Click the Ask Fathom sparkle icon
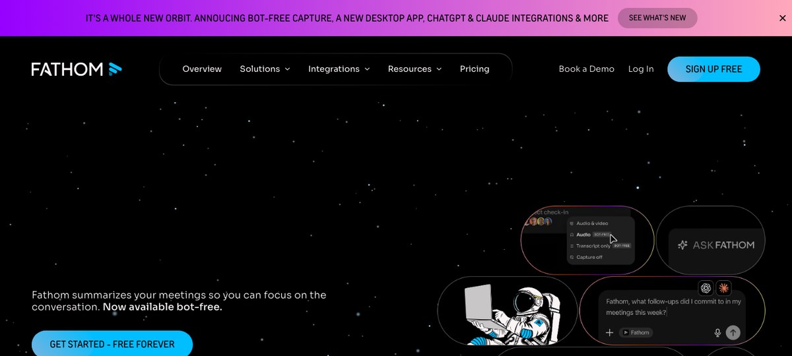The width and height of the screenshot is (792, 356). (683, 245)
